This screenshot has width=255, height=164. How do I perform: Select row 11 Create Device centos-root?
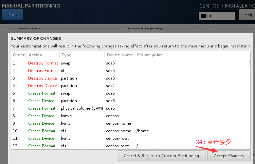pos(131,138)
